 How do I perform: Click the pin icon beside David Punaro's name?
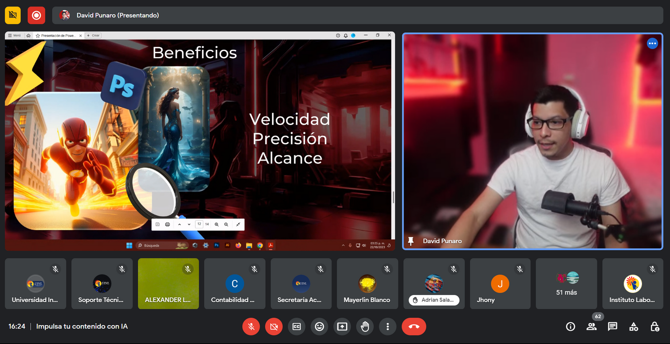(x=411, y=241)
